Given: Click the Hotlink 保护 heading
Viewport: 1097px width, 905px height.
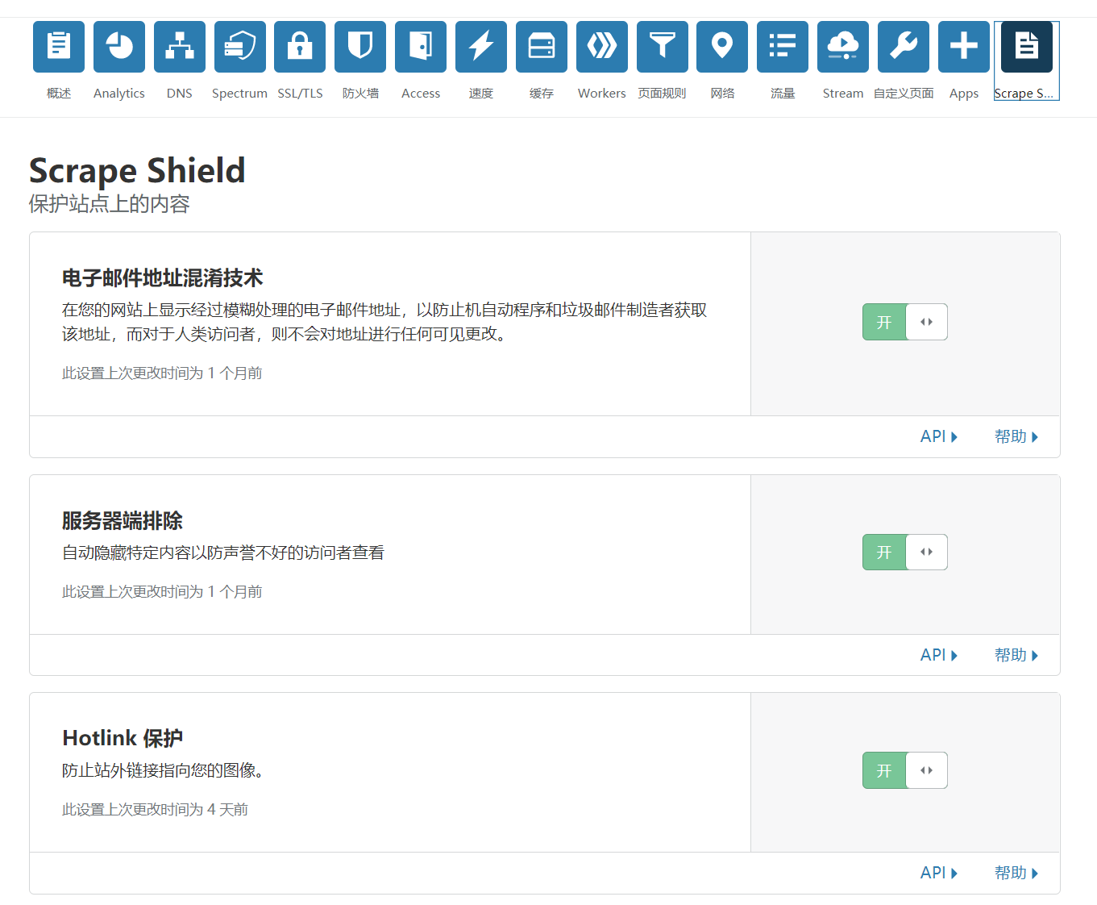Looking at the screenshot, I should [x=123, y=738].
